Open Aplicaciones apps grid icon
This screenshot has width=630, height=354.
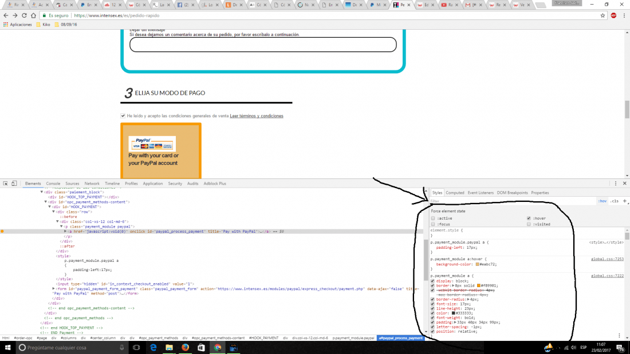pyautogui.click(x=6, y=25)
